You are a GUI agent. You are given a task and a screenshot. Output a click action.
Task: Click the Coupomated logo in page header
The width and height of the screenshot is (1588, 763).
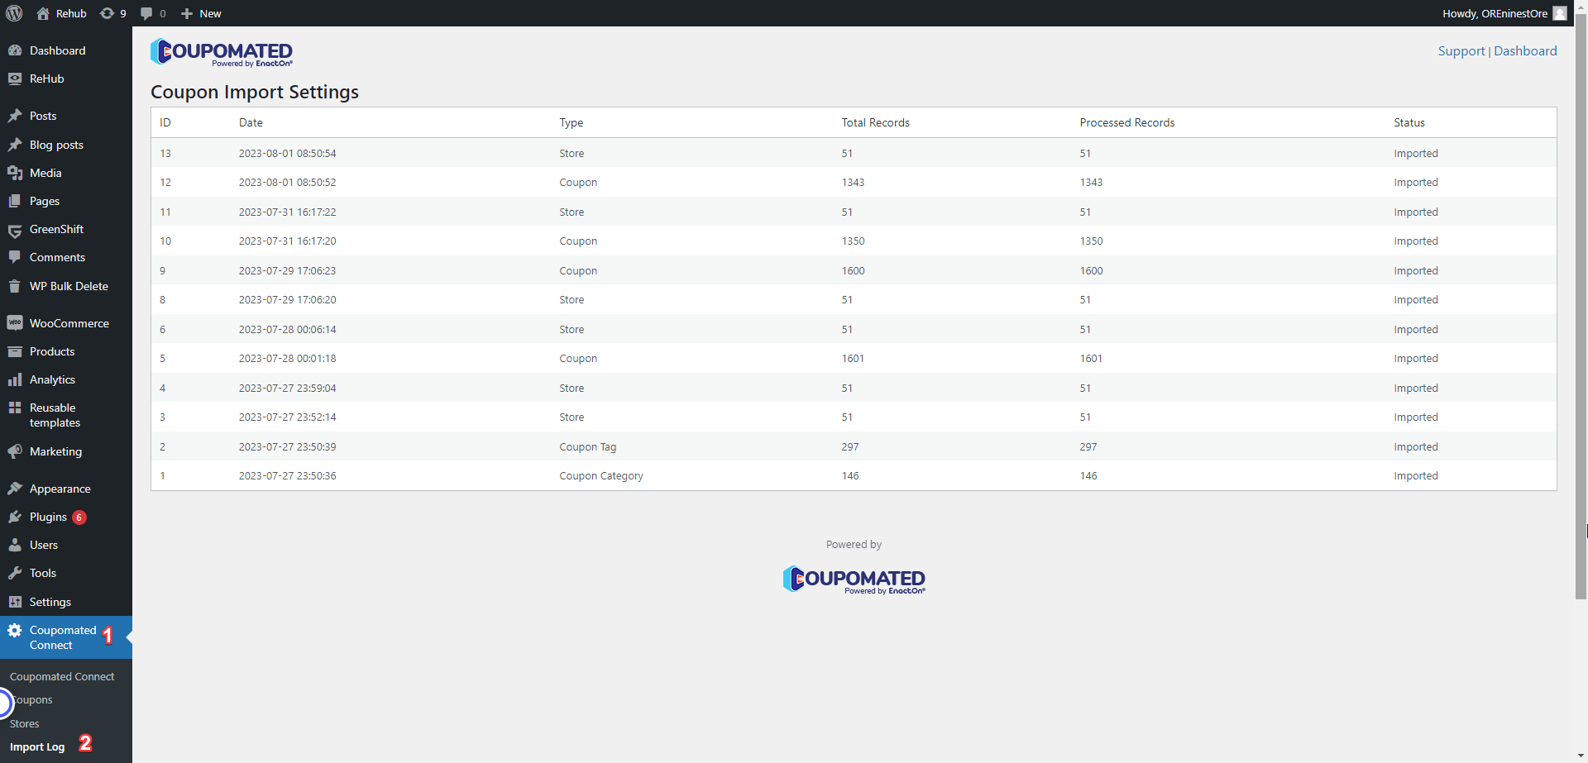[222, 52]
